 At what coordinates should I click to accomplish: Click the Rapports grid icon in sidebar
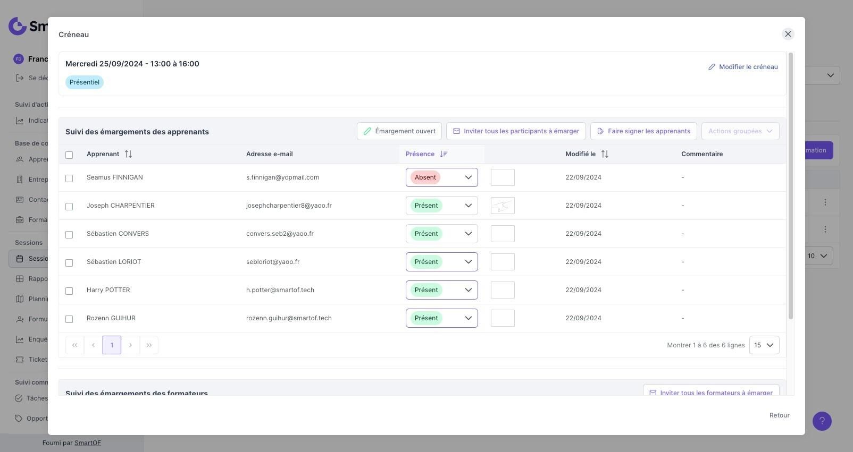point(20,279)
